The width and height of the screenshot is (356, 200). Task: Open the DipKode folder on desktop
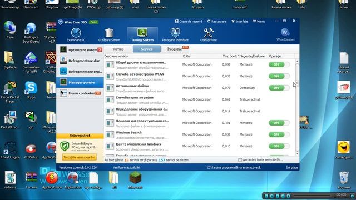10,60
